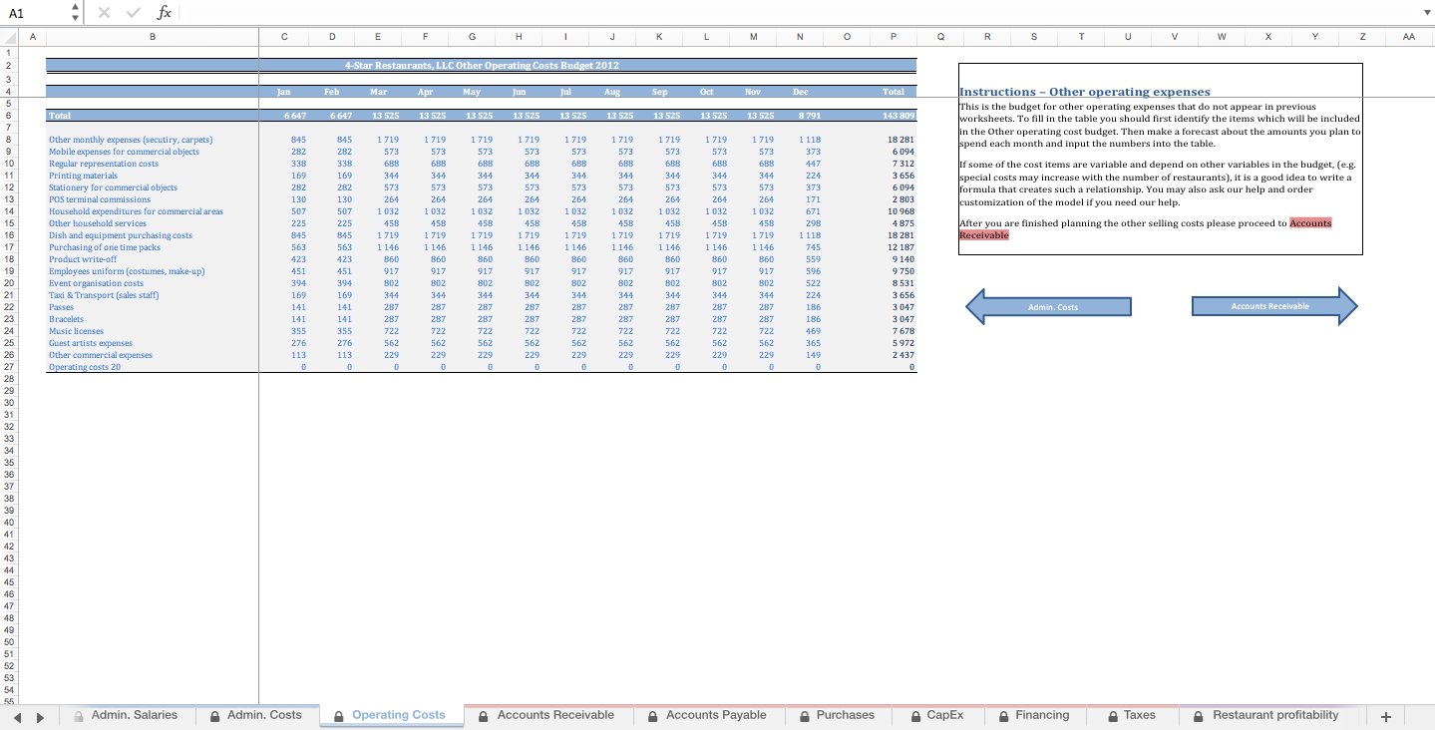This screenshot has width=1435, height=730.
Task: Go to next sheet using right arrow
Action: tap(40, 716)
